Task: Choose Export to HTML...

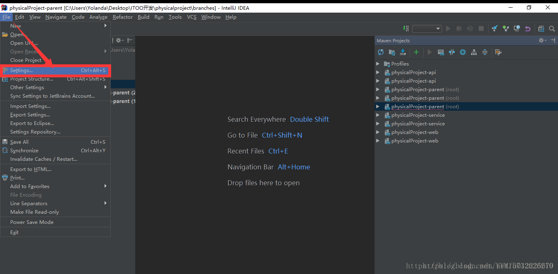Action: (56, 169)
